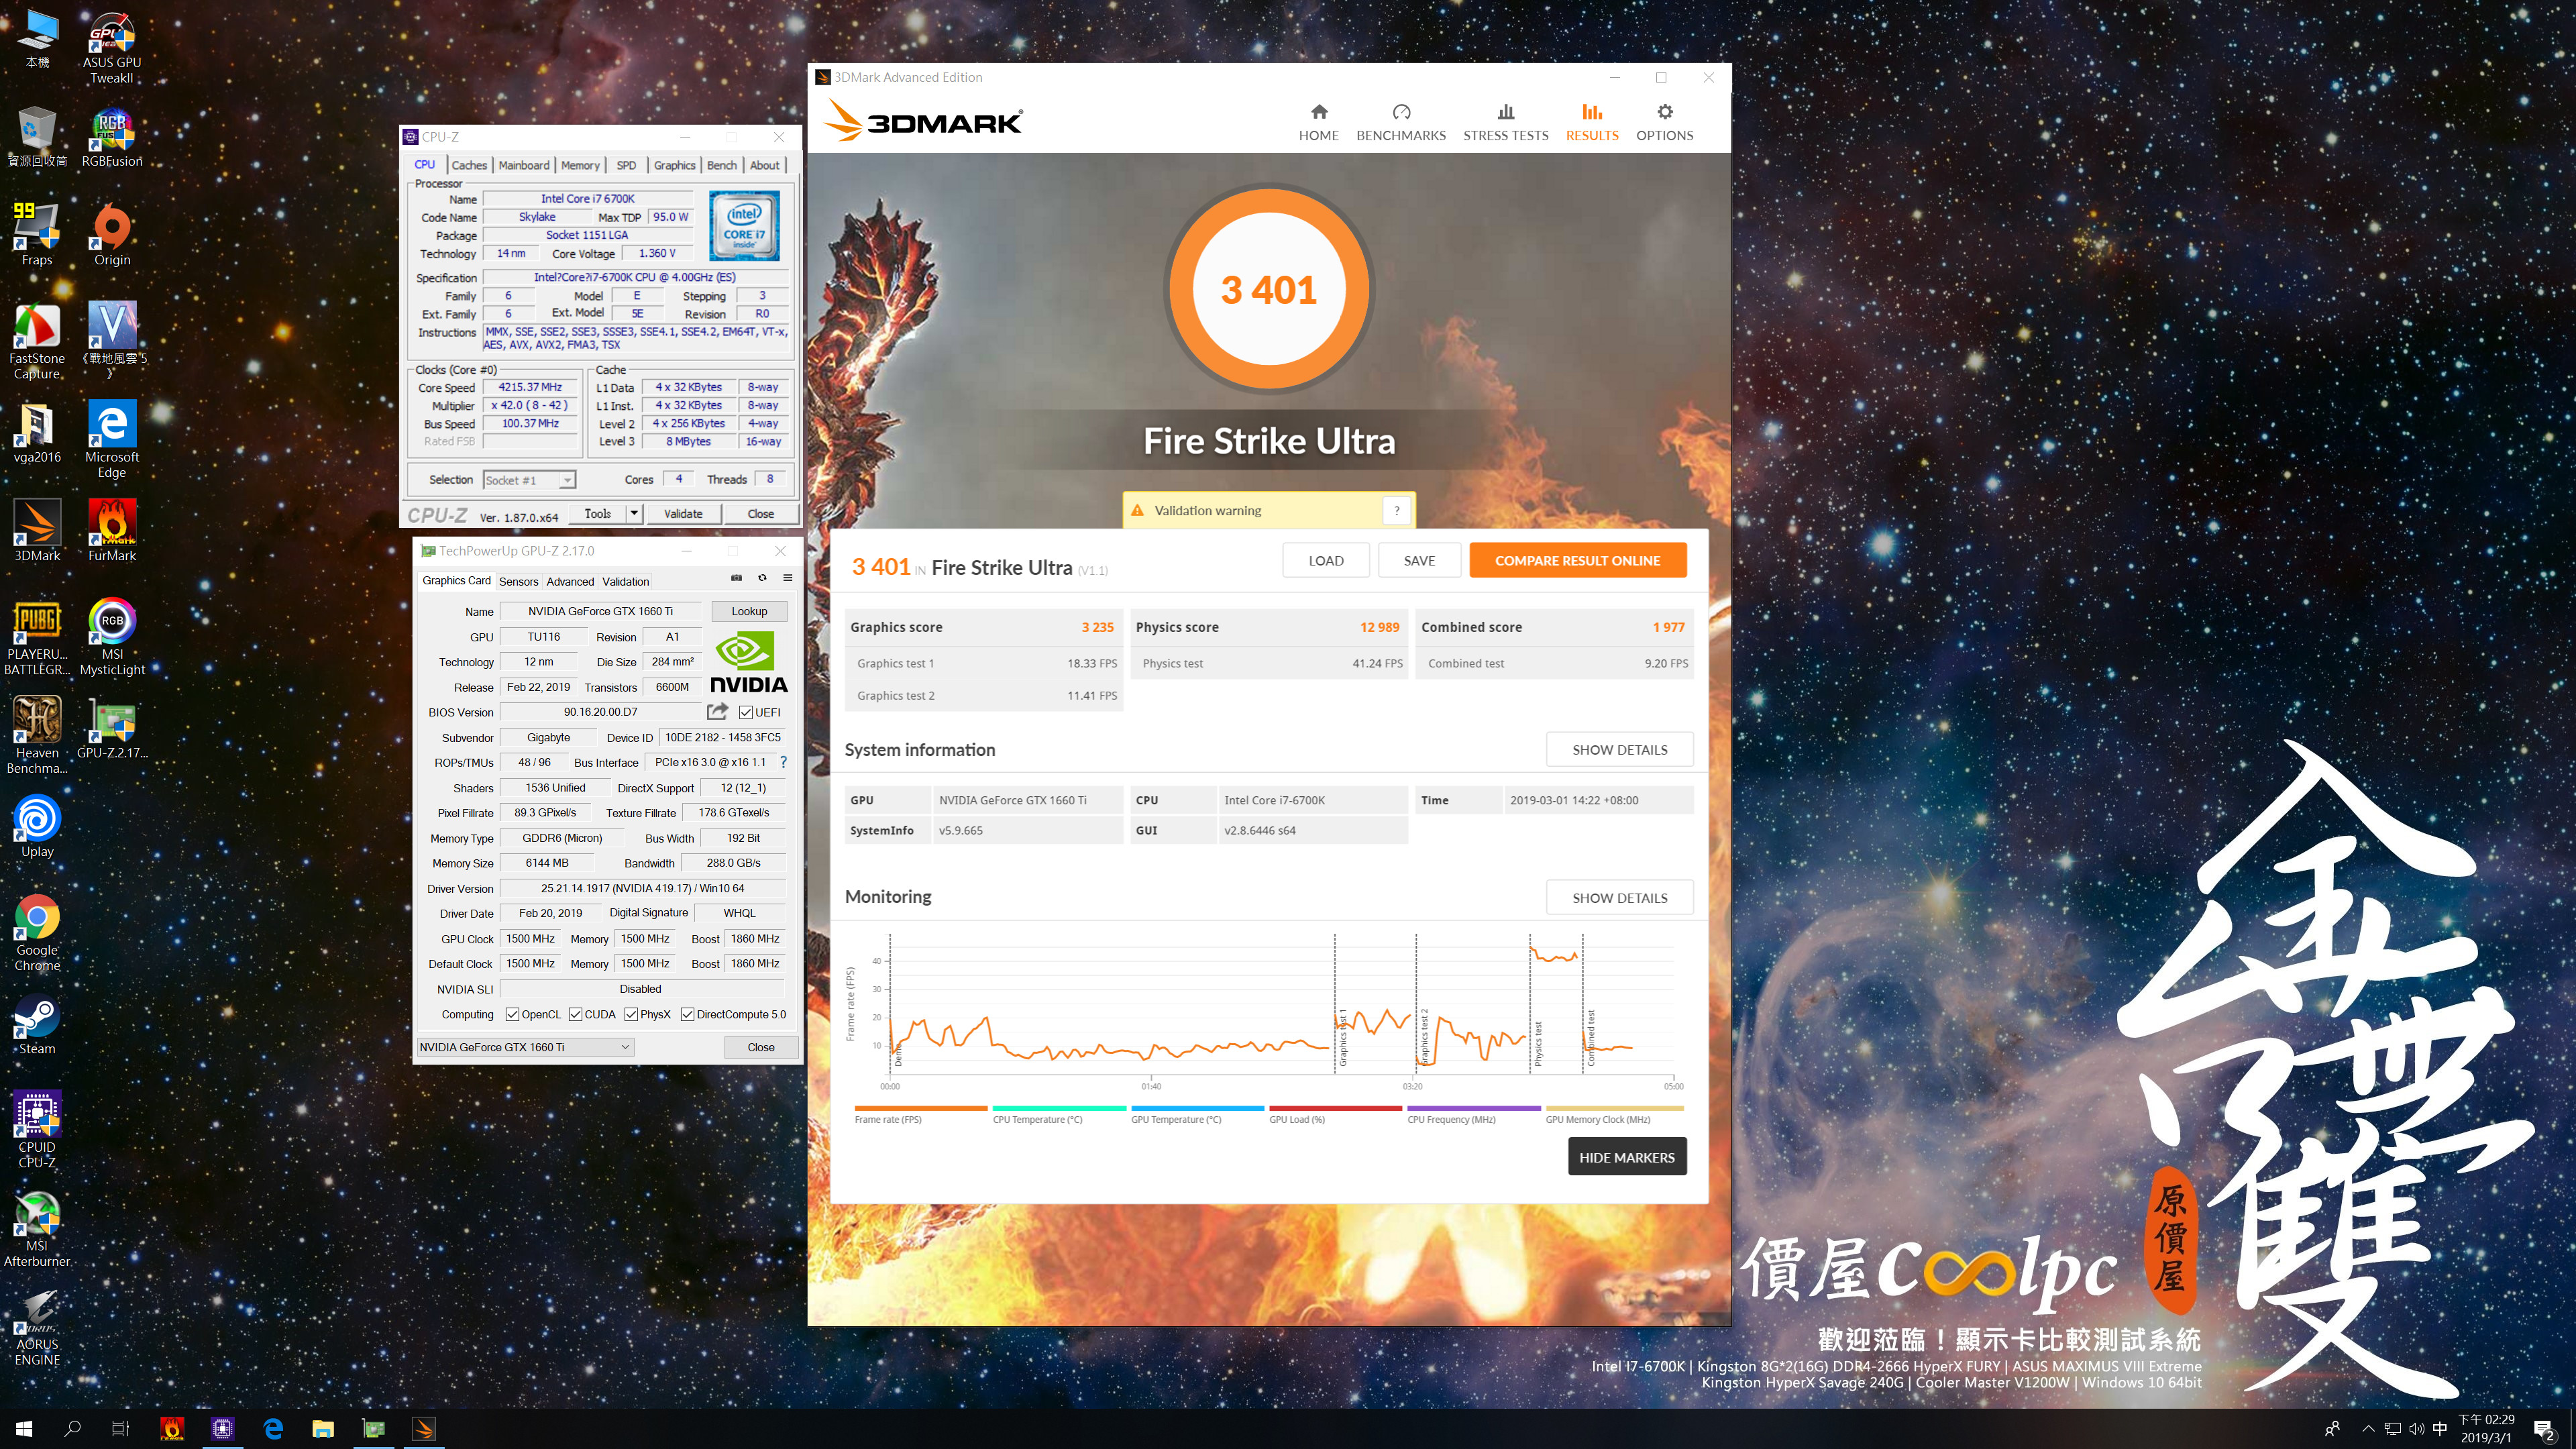The image size is (2576, 1449).
Task: Click GPU-Z refresh icon
Action: 762,578
